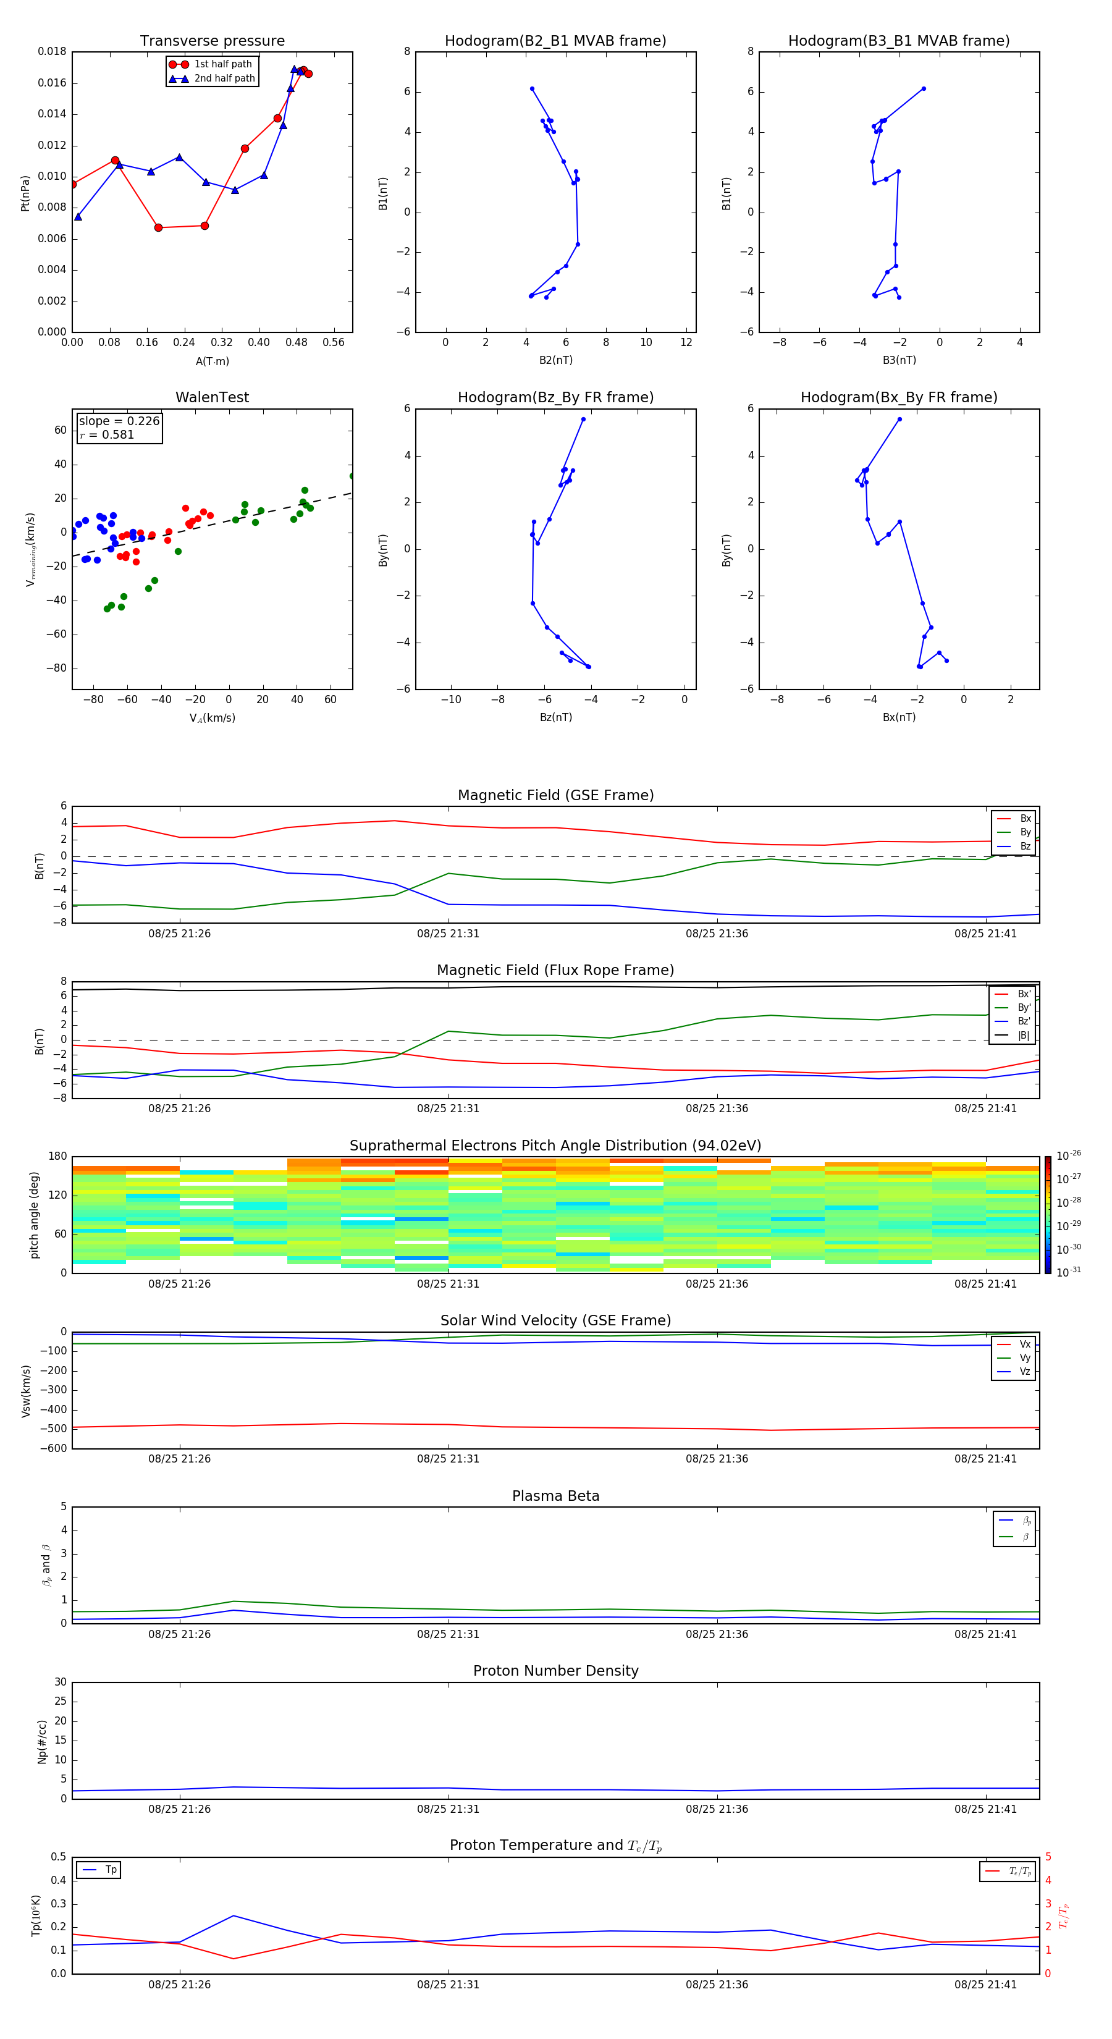Select the "1st half path" legend entry

coord(211,64)
